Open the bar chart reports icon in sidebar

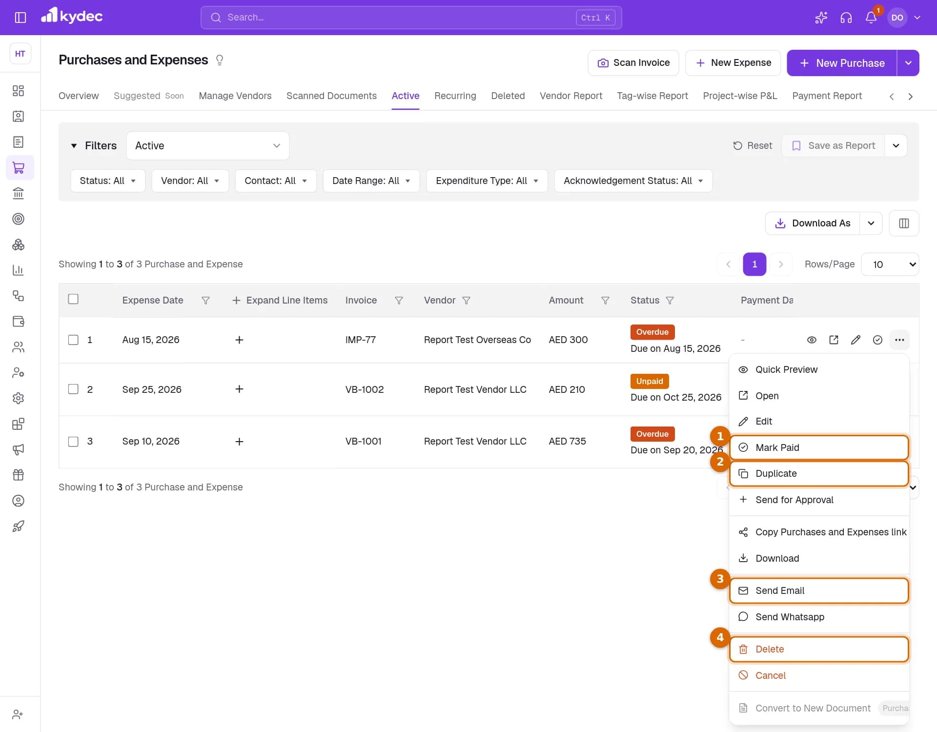[x=18, y=270]
